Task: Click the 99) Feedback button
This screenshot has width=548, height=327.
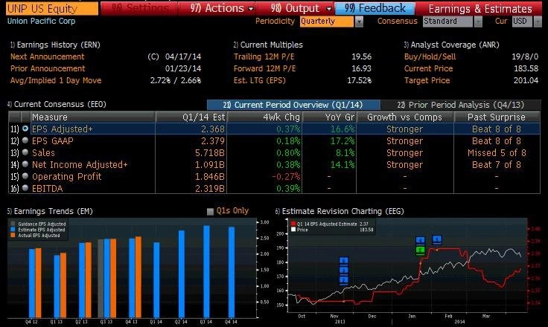Action: [375, 8]
